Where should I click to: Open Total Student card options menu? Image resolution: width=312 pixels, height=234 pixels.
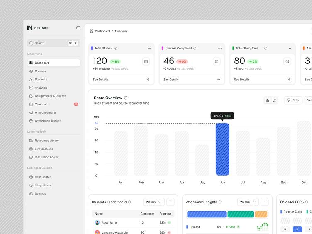(x=149, y=49)
